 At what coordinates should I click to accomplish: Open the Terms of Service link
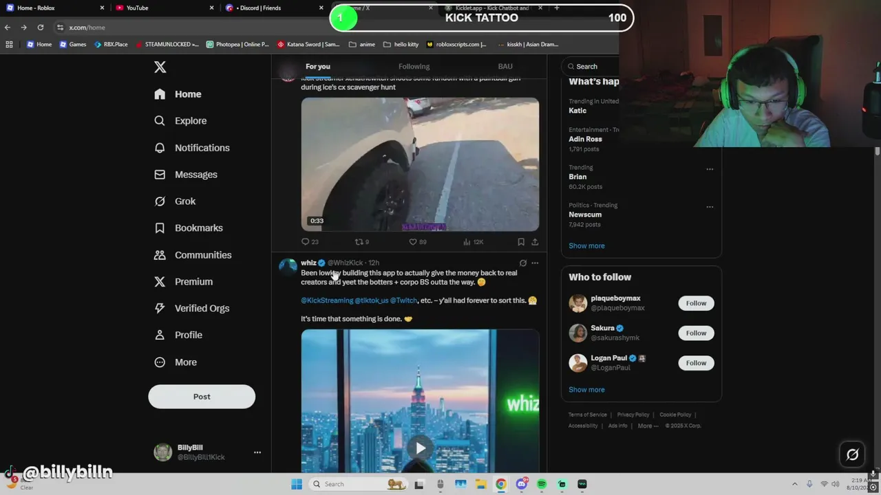[x=588, y=415]
